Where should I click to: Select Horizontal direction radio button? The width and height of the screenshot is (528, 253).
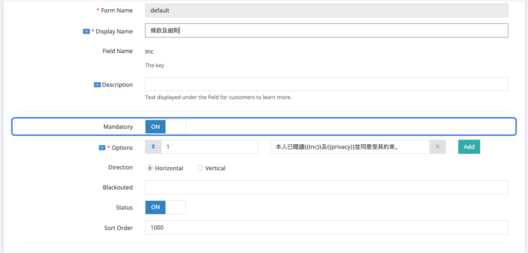point(150,168)
